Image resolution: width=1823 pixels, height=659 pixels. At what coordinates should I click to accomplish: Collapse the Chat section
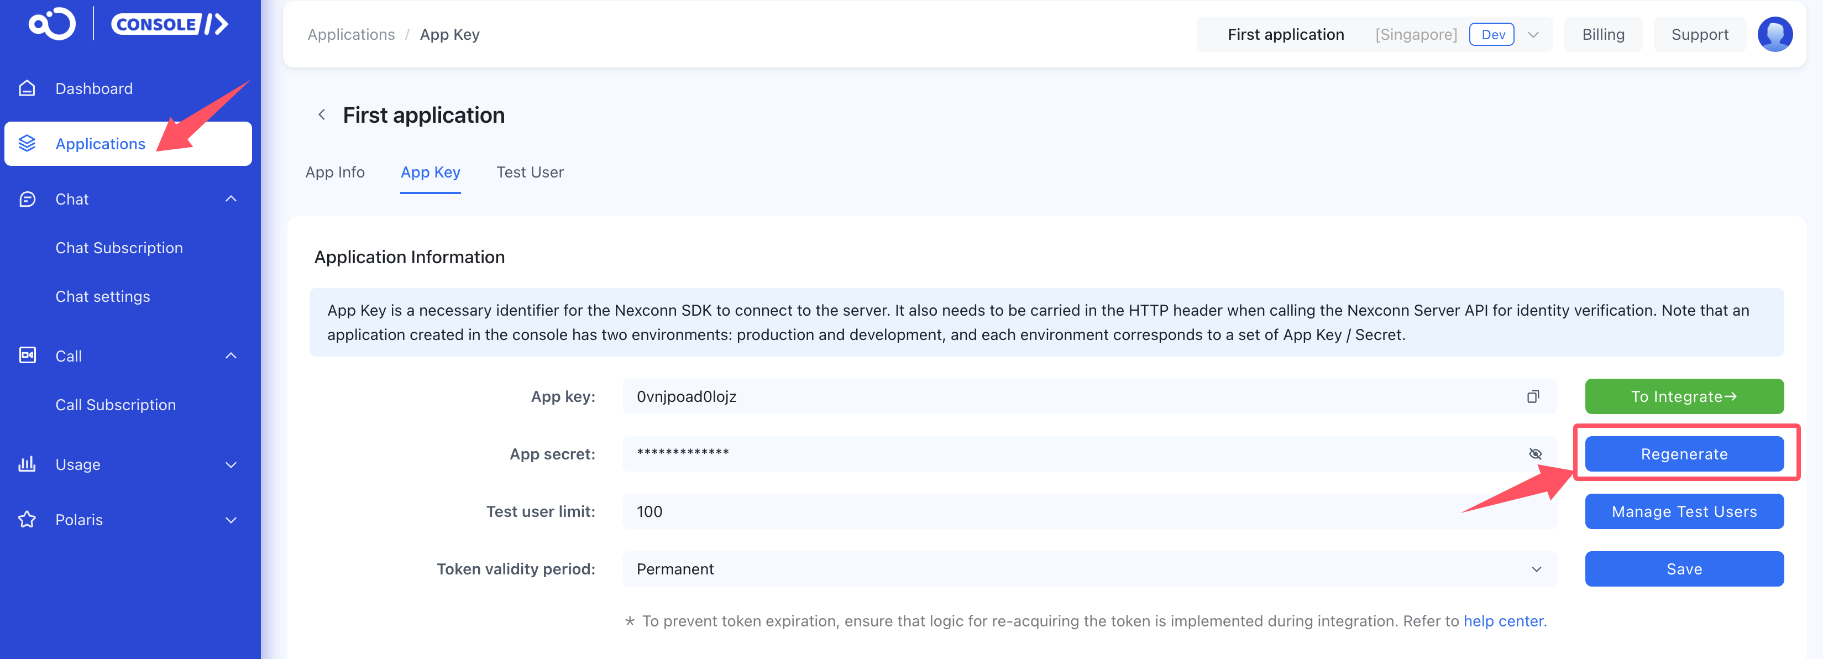coord(231,199)
